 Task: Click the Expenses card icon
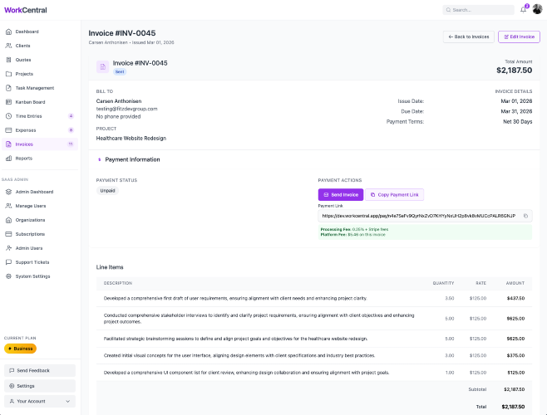click(8, 129)
